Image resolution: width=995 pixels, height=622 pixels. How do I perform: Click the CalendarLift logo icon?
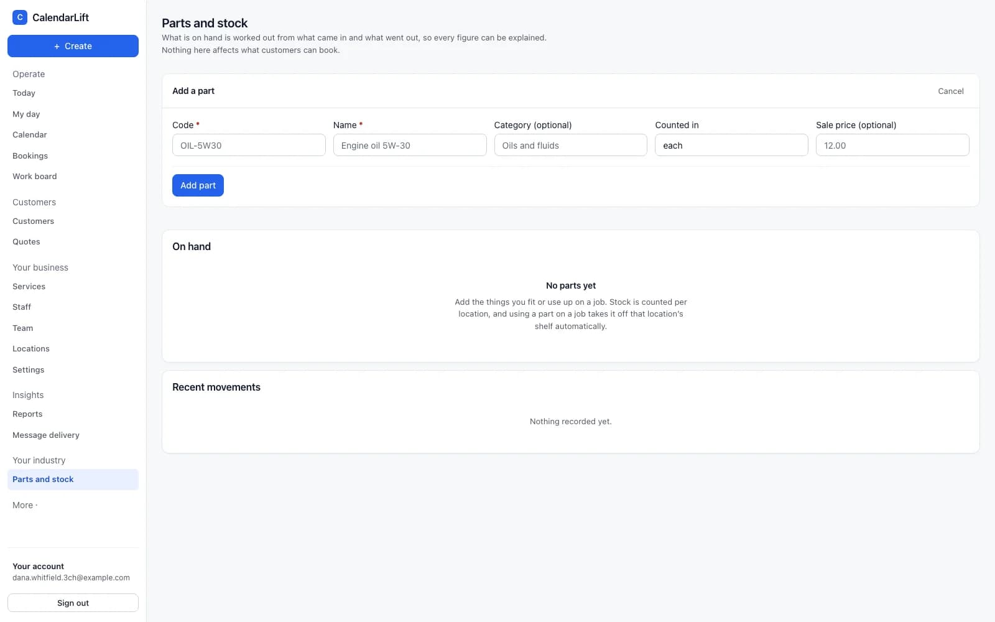(x=20, y=17)
